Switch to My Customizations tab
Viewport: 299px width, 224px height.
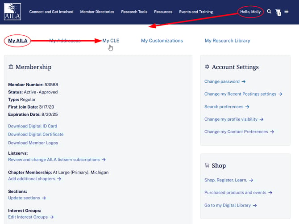[162, 41]
